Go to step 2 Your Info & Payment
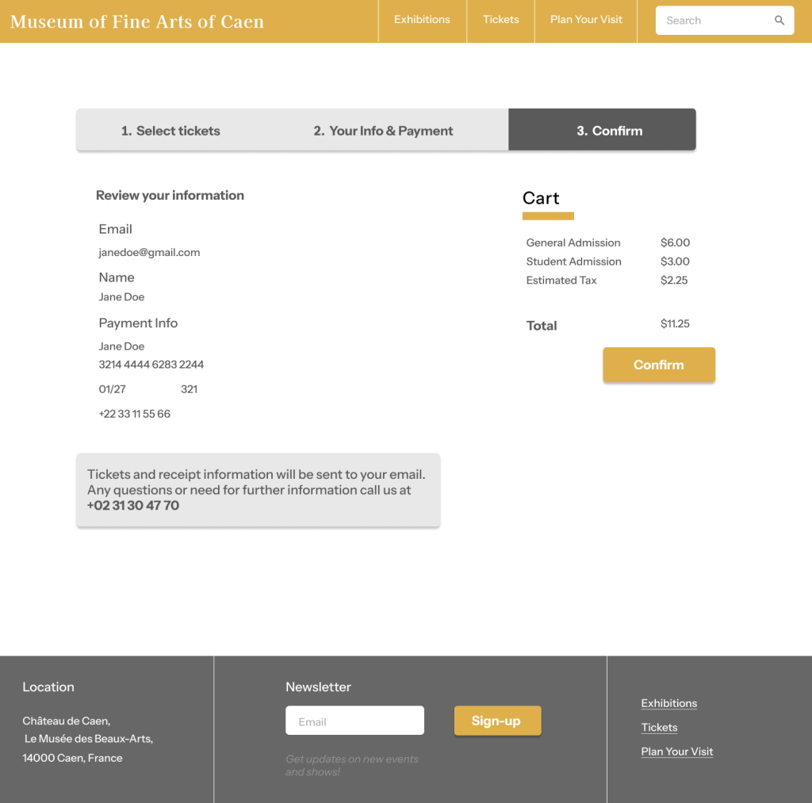812x803 pixels. tap(383, 131)
